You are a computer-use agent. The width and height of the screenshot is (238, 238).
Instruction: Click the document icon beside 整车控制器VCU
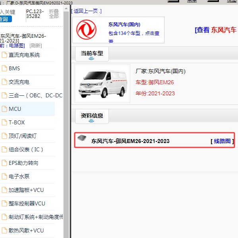[4, 203]
